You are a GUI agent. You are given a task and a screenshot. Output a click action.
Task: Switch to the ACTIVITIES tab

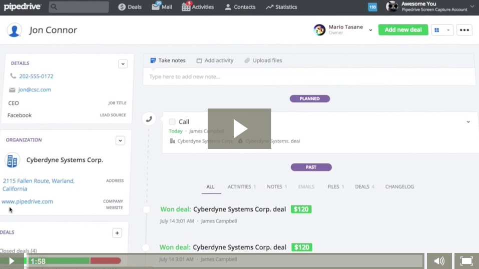[241, 186]
